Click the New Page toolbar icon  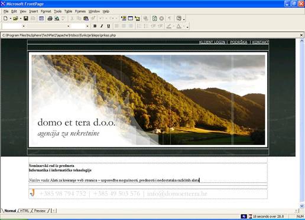click(x=5, y=18)
